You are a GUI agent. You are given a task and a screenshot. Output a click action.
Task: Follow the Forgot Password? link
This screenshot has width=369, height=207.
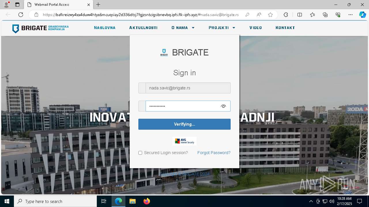click(214, 153)
